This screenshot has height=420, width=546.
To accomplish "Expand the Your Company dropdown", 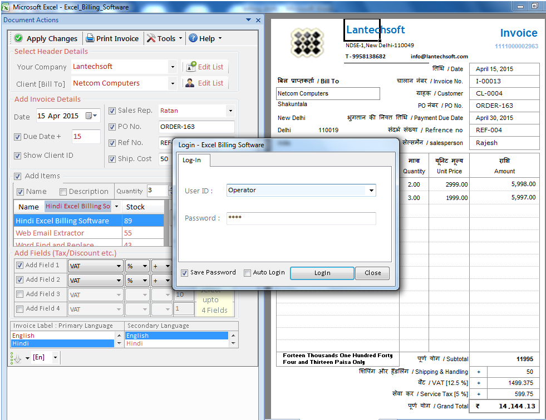I will 173,67.
